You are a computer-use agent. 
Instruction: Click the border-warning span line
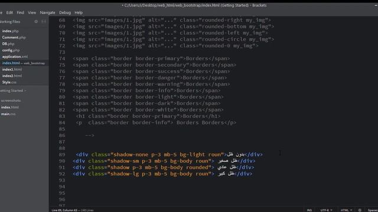[151, 84]
